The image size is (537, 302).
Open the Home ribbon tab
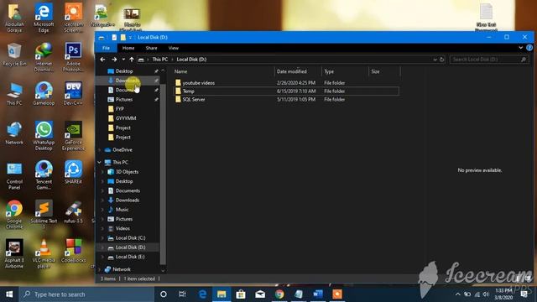tap(128, 48)
